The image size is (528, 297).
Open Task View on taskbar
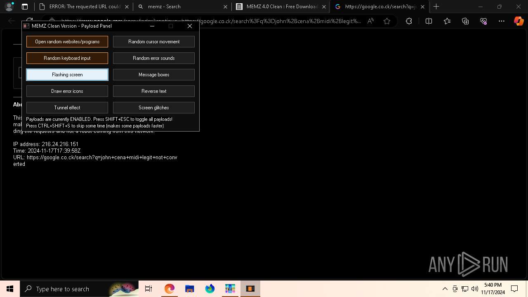148,289
